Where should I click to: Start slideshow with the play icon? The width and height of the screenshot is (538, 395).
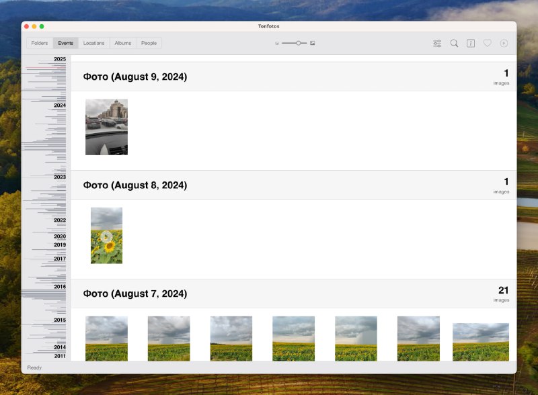coord(504,44)
